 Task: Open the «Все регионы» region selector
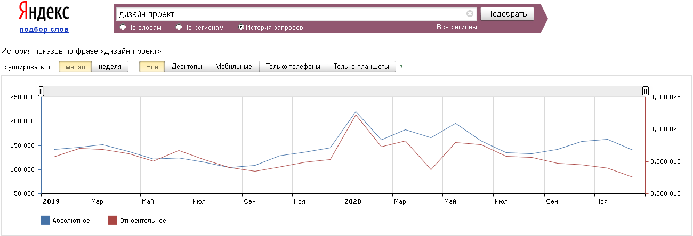click(x=456, y=27)
